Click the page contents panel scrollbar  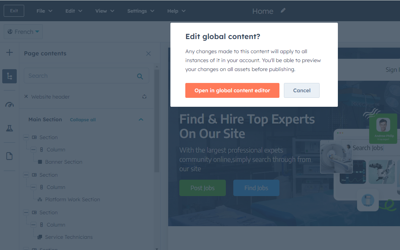[x=157, y=121]
